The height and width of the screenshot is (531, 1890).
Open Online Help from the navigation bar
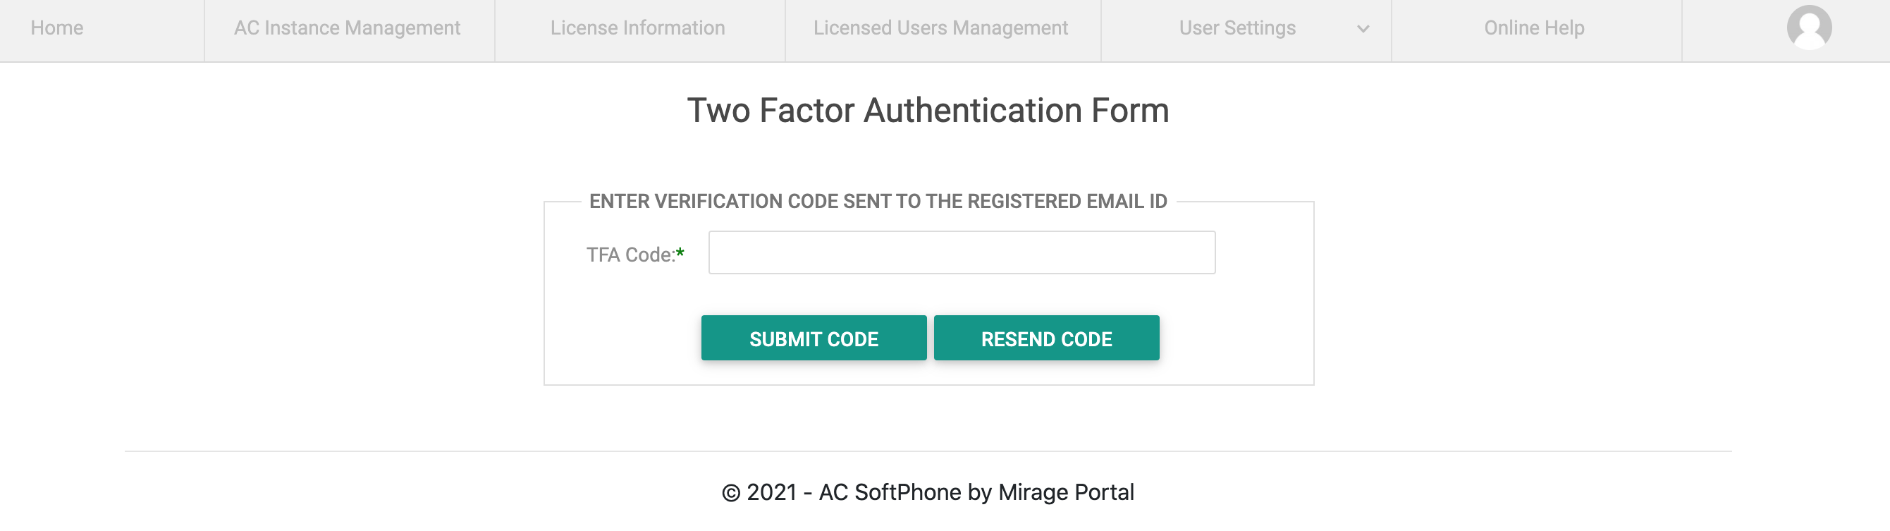[x=1534, y=28]
